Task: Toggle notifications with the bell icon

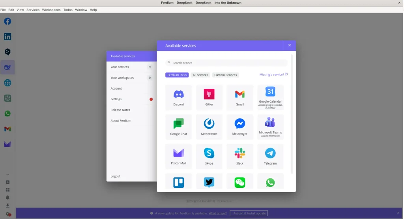Action: 7,198
